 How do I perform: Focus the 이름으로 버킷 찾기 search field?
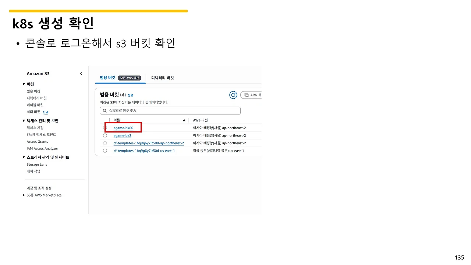coord(170,110)
